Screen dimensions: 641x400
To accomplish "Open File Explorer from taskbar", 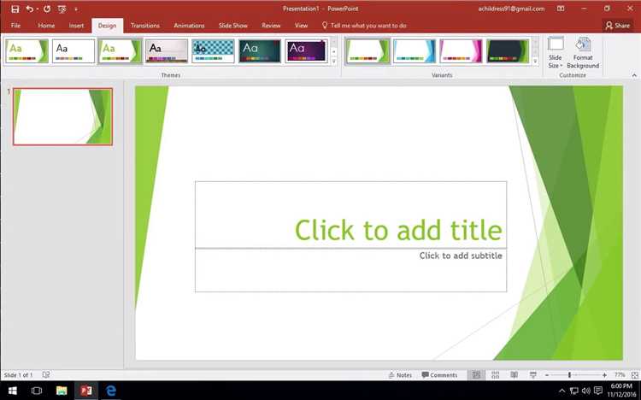I will tap(62, 391).
